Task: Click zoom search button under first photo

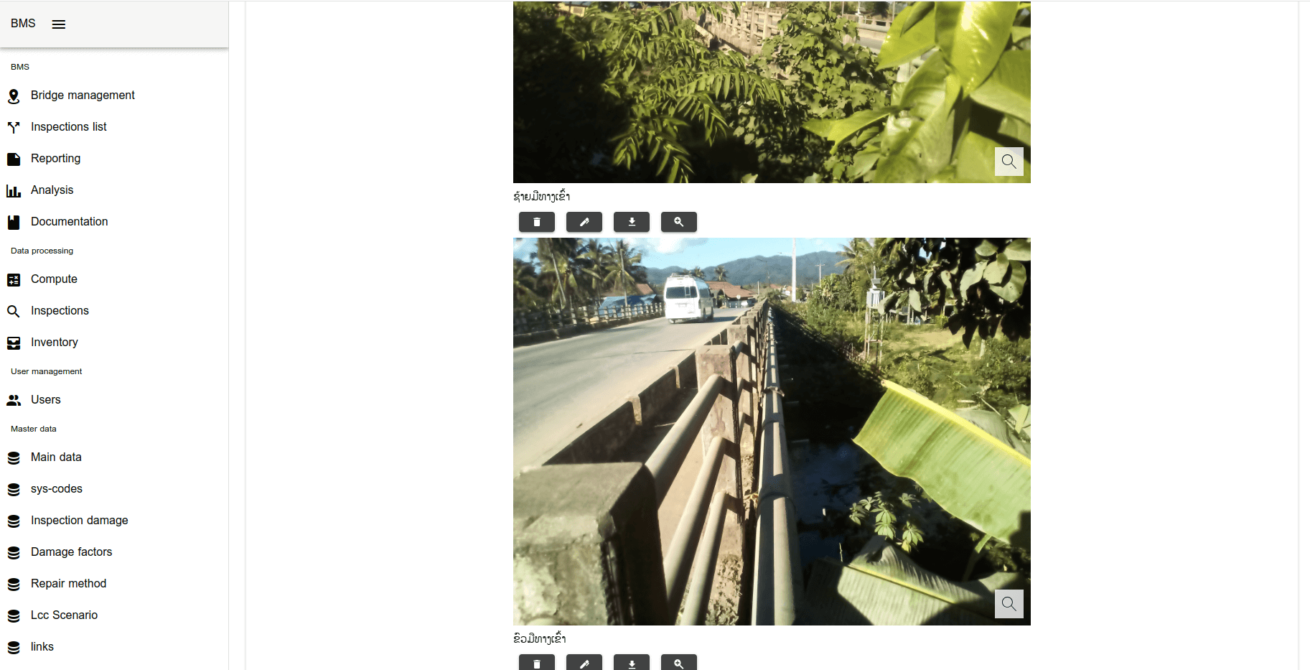Action: pyautogui.click(x=679, y=222)
